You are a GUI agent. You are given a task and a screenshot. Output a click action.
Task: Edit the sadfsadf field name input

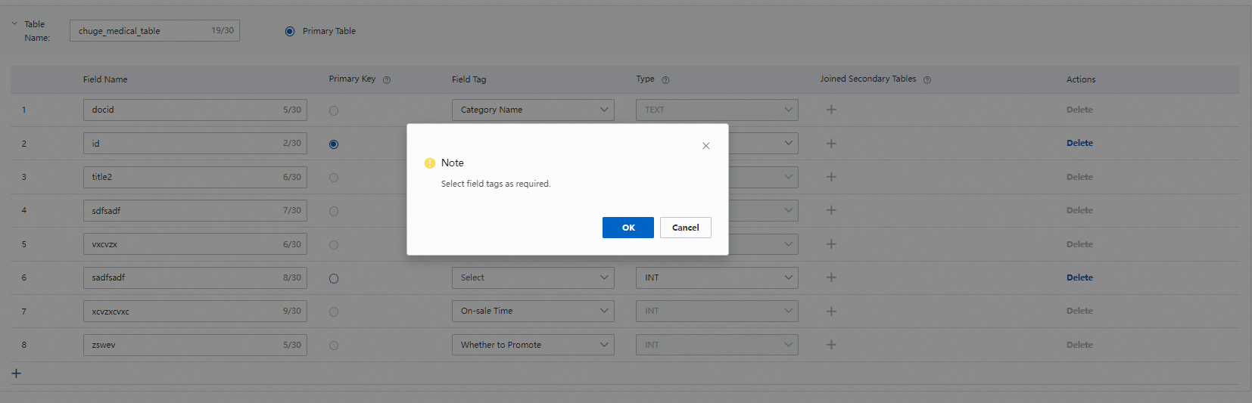[x=195, y=277]
